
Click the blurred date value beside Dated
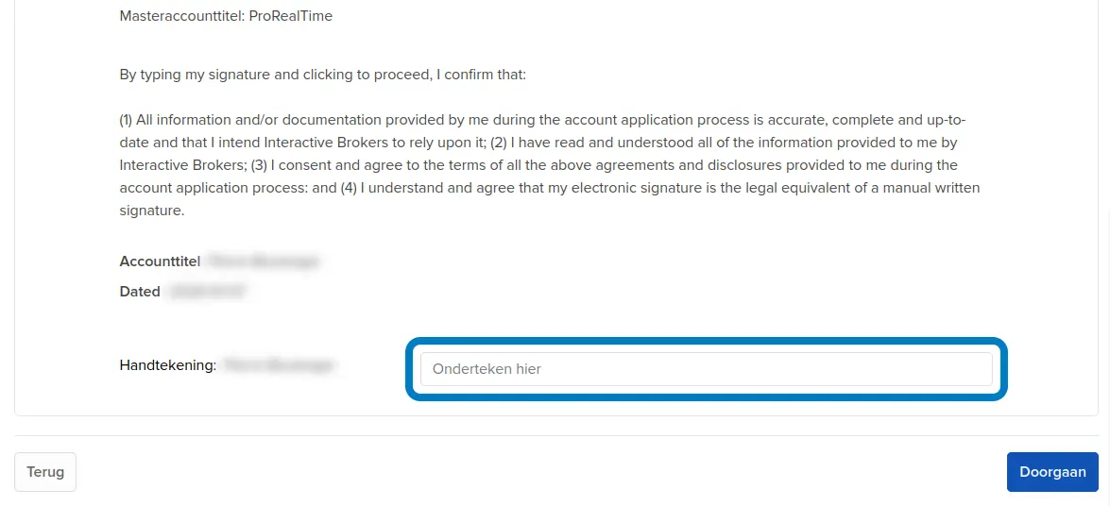tap(207, 292)
